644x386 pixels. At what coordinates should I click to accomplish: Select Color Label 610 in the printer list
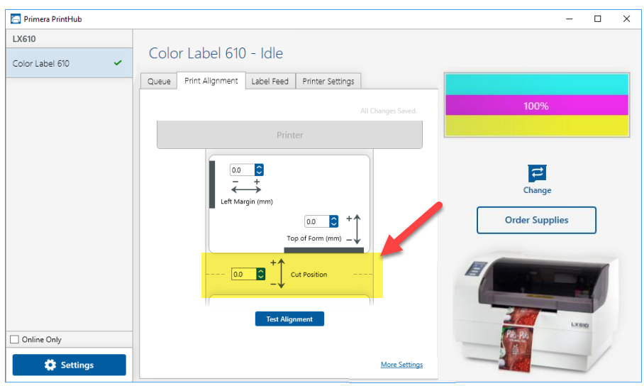69,63
